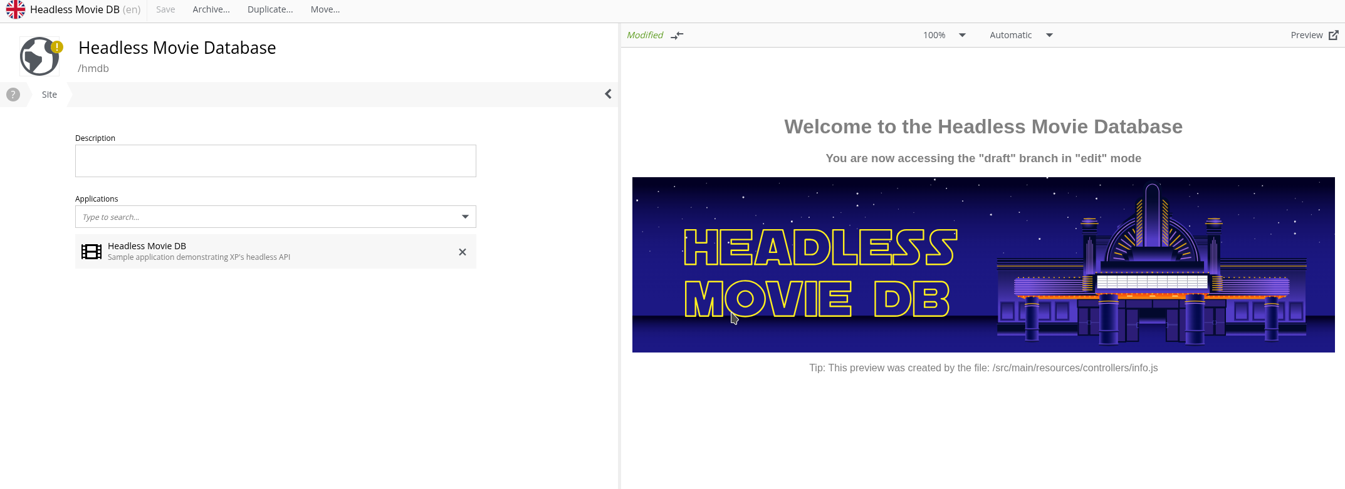Click the Save button
Viewport: 1345px width, 489px height.
(165, 9)
